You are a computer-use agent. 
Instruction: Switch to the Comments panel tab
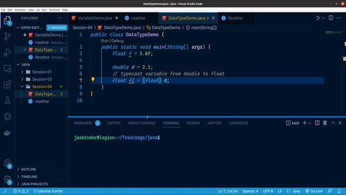238,123
